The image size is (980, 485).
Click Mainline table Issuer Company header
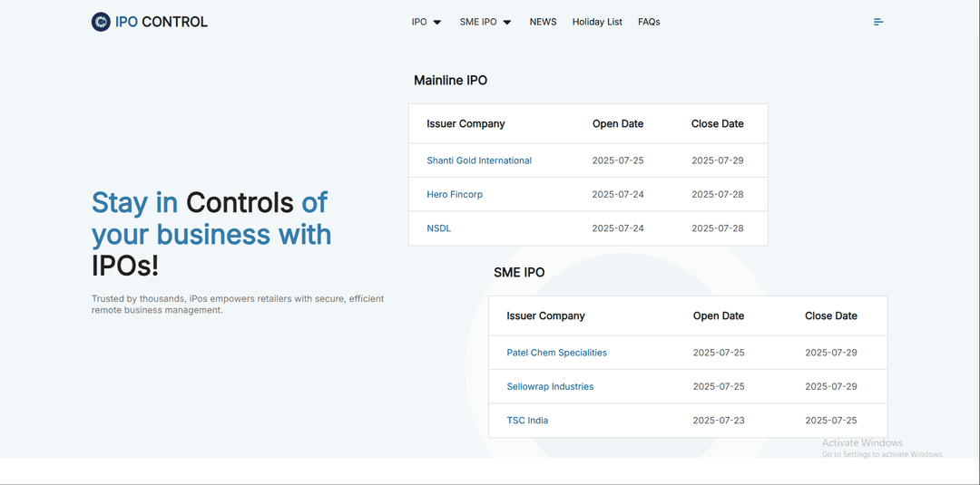coord(465,123)
